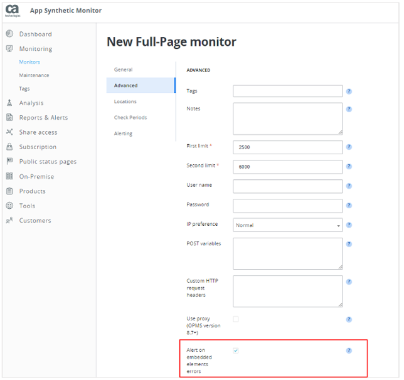404x380 pixels.
Task: Click the CA Technologies logo
Action: click(13, 11)
